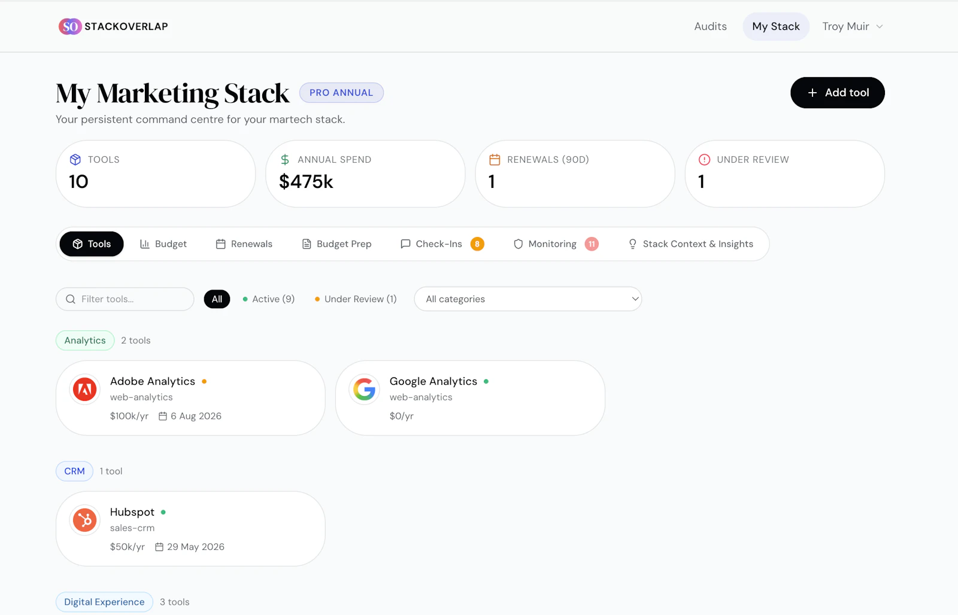Click the Under Review alert icon
The height and width of the screenshot is (615, 958).
click(x=704, y=160)
